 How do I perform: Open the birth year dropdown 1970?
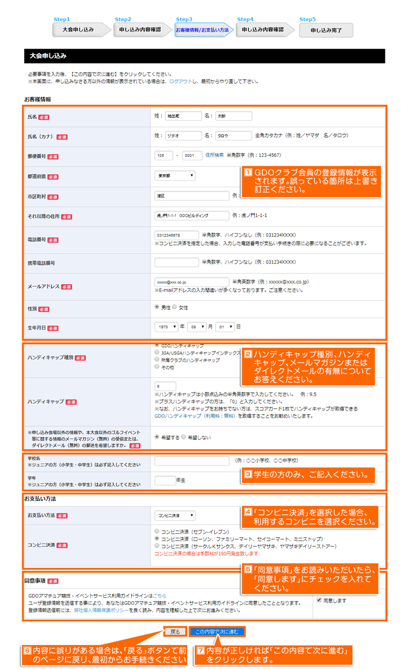[x=167, y=327]
